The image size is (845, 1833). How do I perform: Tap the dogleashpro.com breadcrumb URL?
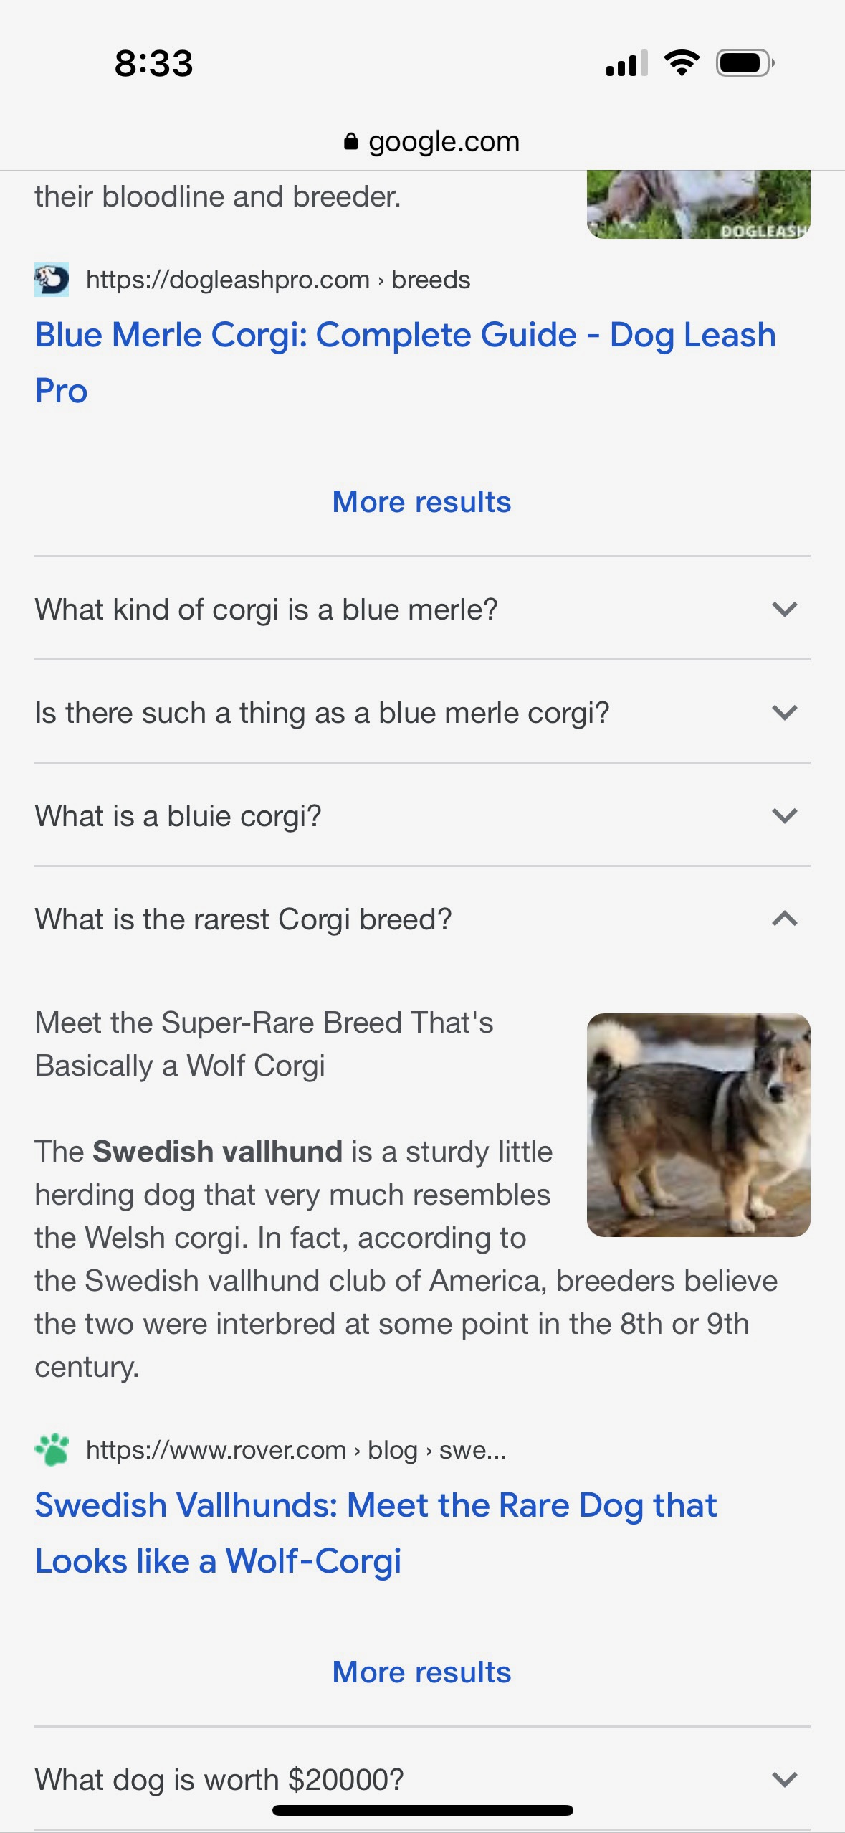(x=278, y=280)
